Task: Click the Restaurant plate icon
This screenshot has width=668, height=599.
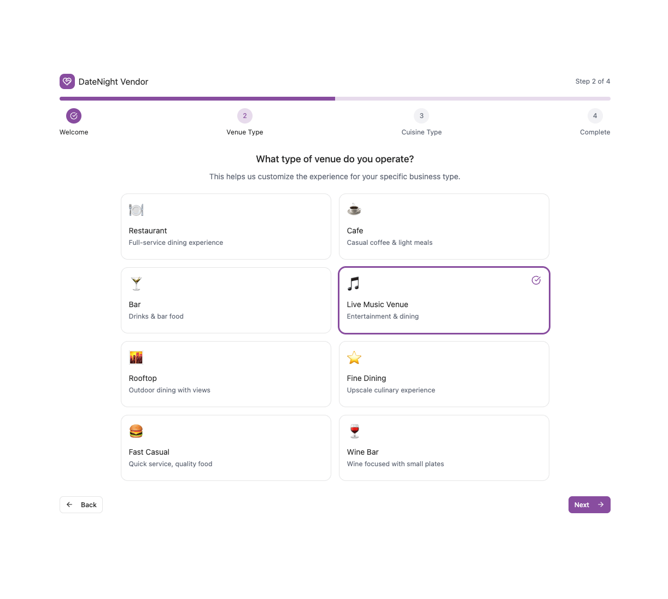Action: 136,210
